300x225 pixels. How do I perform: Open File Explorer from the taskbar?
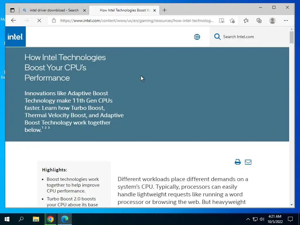pos(36,219)
